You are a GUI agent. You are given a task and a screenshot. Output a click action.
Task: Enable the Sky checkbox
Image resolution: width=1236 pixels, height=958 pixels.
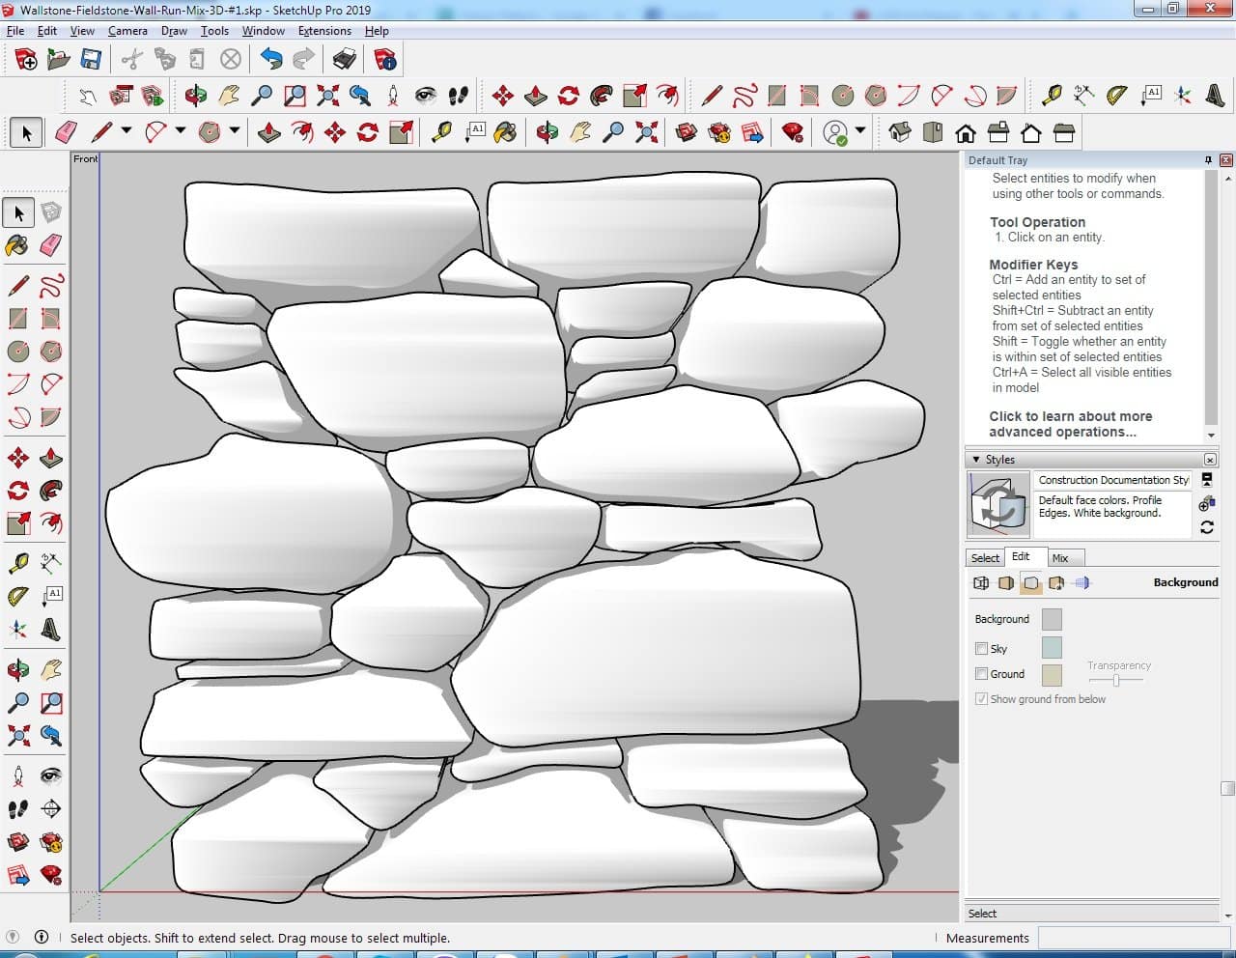(981, 649)
